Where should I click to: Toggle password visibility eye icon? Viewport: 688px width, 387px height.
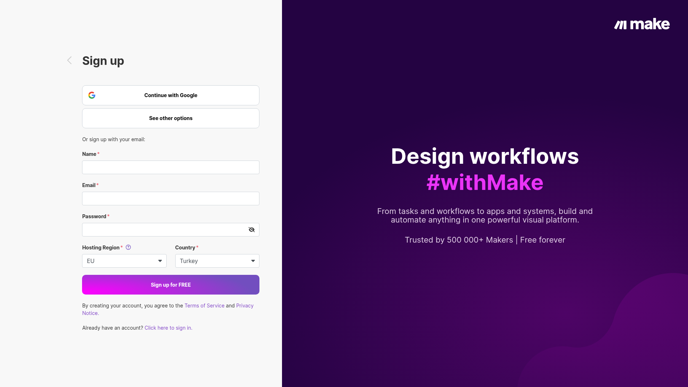pos(252,230)
